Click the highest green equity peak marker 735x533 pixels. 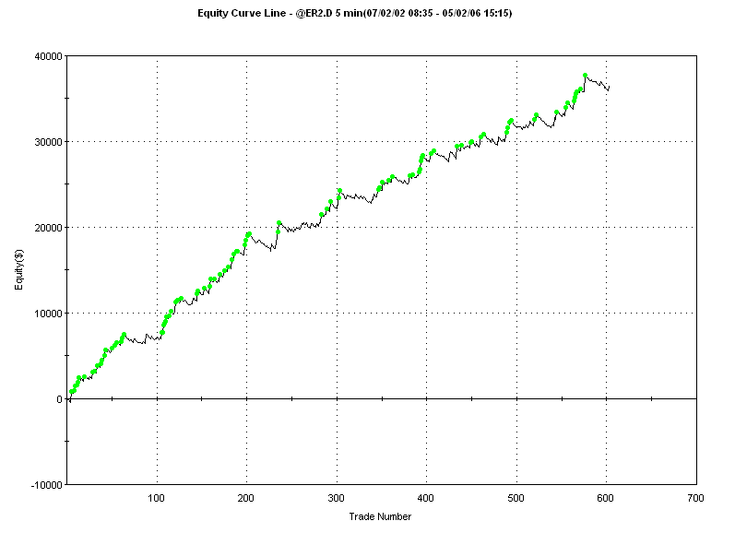coord(585,76)
